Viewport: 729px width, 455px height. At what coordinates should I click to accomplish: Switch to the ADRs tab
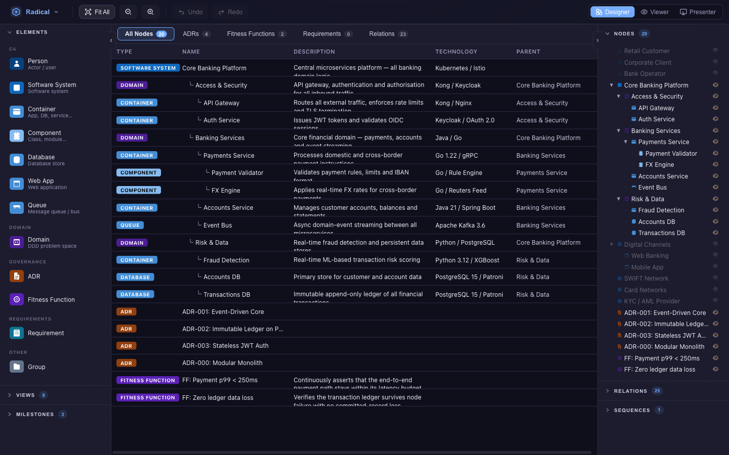[196, 34]
